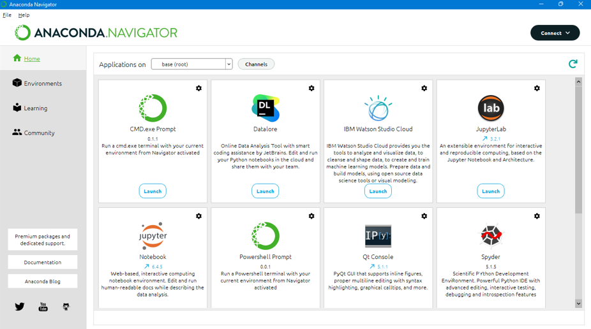Launch IBM Watson Studio Cloud
591x329 pixels.
[x=378, y=191]
